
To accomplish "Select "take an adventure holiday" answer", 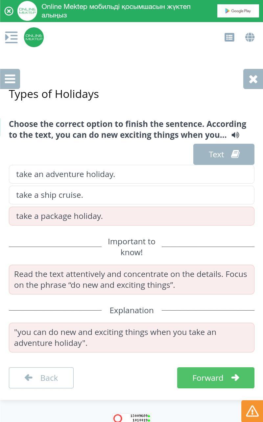I will tap(131, 174).
